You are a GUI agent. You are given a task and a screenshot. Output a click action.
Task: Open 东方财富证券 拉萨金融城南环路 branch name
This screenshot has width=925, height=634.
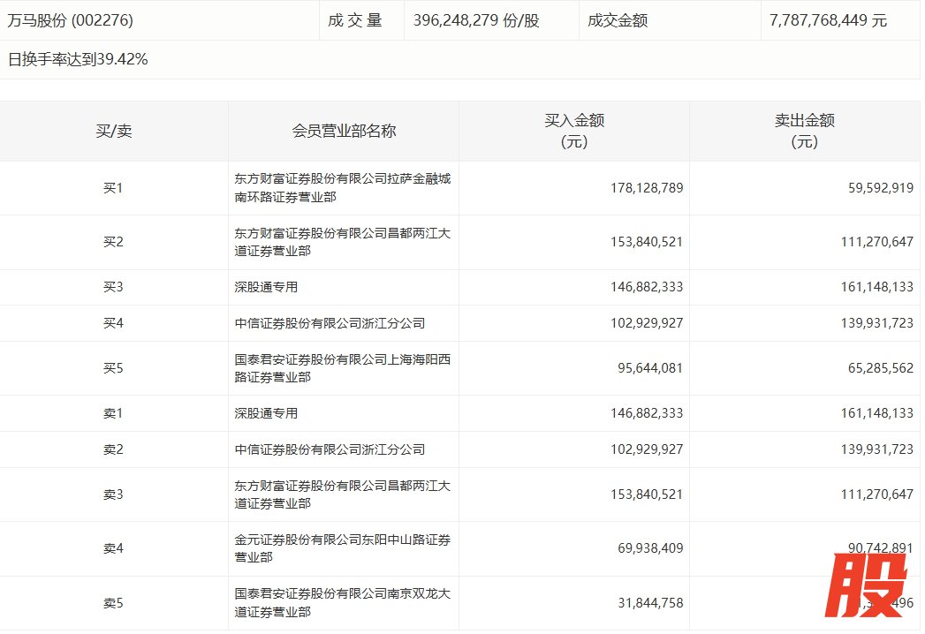click(x=342, y=188)
